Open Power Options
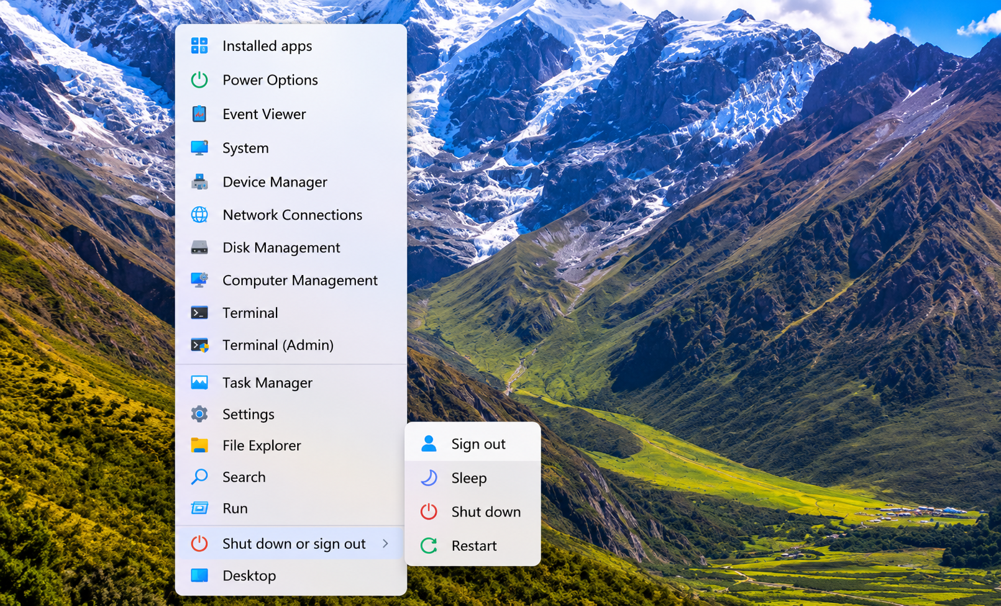 [291, 79]
